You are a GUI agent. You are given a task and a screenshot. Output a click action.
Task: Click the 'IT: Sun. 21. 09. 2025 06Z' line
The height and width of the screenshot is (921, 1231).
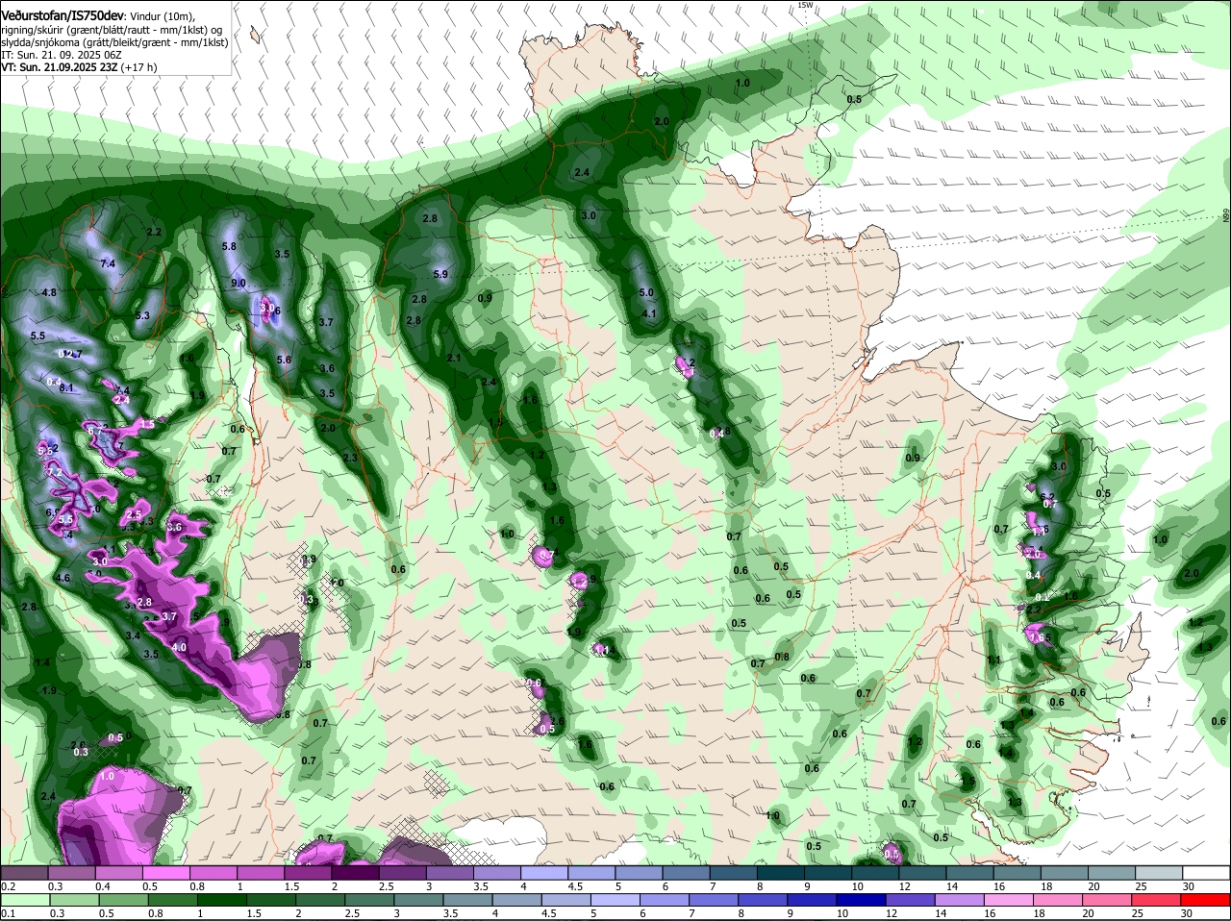(x=61, y=55)
